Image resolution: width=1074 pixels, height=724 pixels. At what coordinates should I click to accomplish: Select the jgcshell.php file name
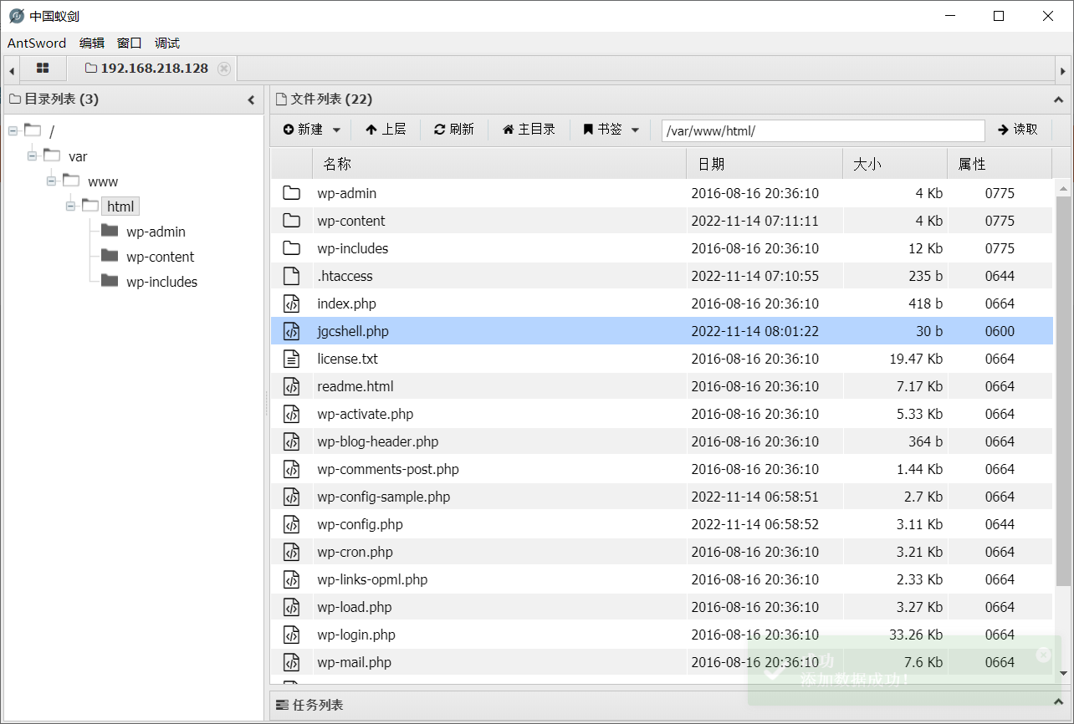pyautogui.click(x=353, y=331)
